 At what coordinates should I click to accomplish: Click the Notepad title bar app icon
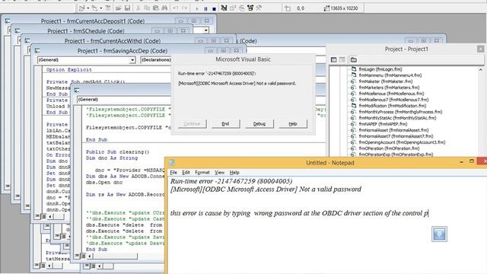click(x=171, y=162)
